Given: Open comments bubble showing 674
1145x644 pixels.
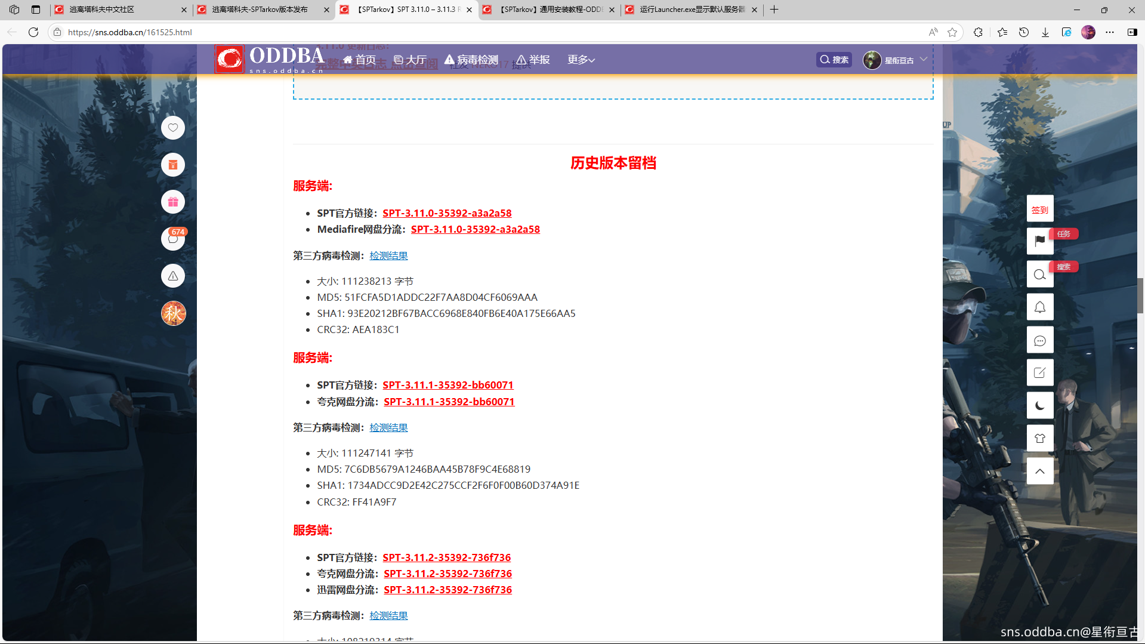Looking at the screenshot, I should point(173,239).
